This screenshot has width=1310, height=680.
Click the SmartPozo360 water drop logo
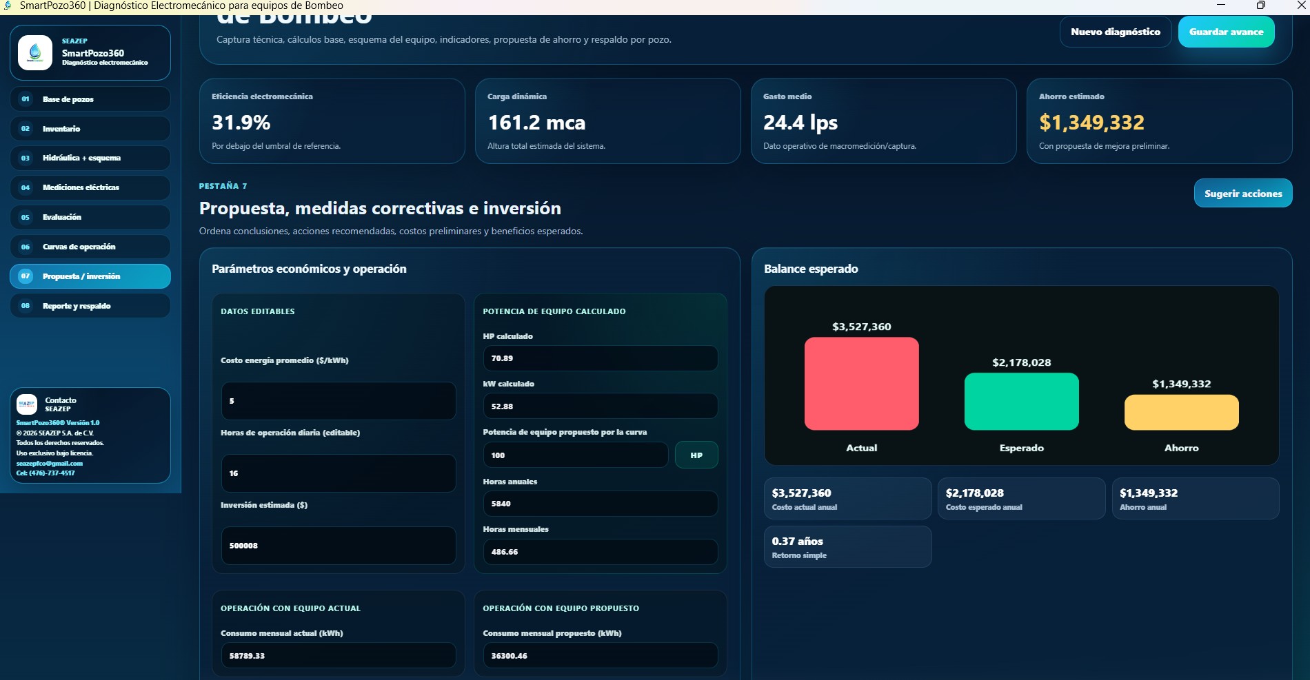[35, 52]
